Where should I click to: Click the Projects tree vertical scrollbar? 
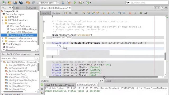pos(38,28)
